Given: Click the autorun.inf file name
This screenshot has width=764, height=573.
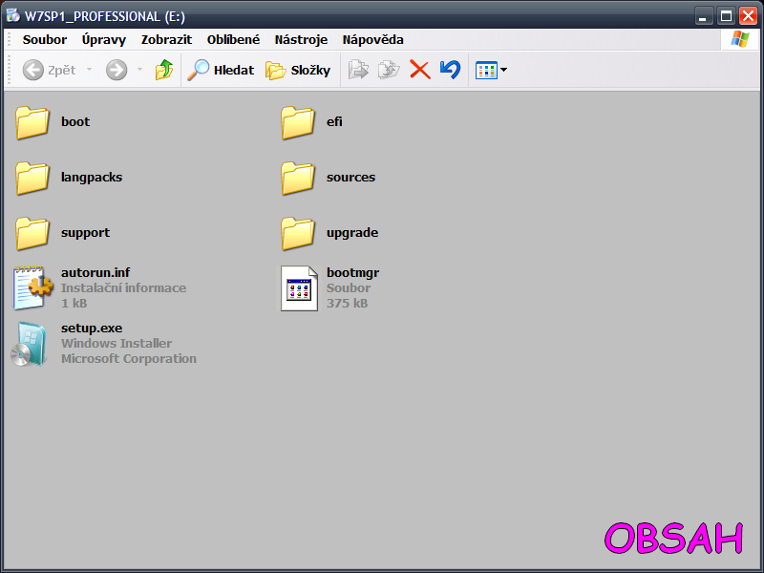Looking at the screenshot, I should [x=95, y=272].
